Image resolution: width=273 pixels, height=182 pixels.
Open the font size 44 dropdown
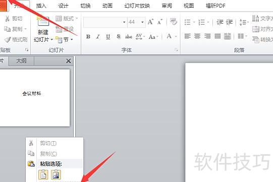[x=142, y=22]
